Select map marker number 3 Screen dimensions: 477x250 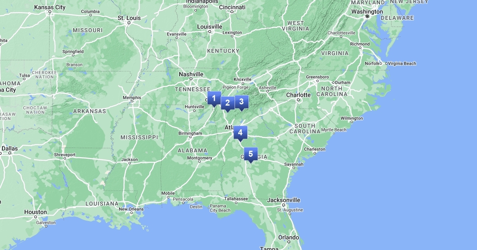(241, 102)
